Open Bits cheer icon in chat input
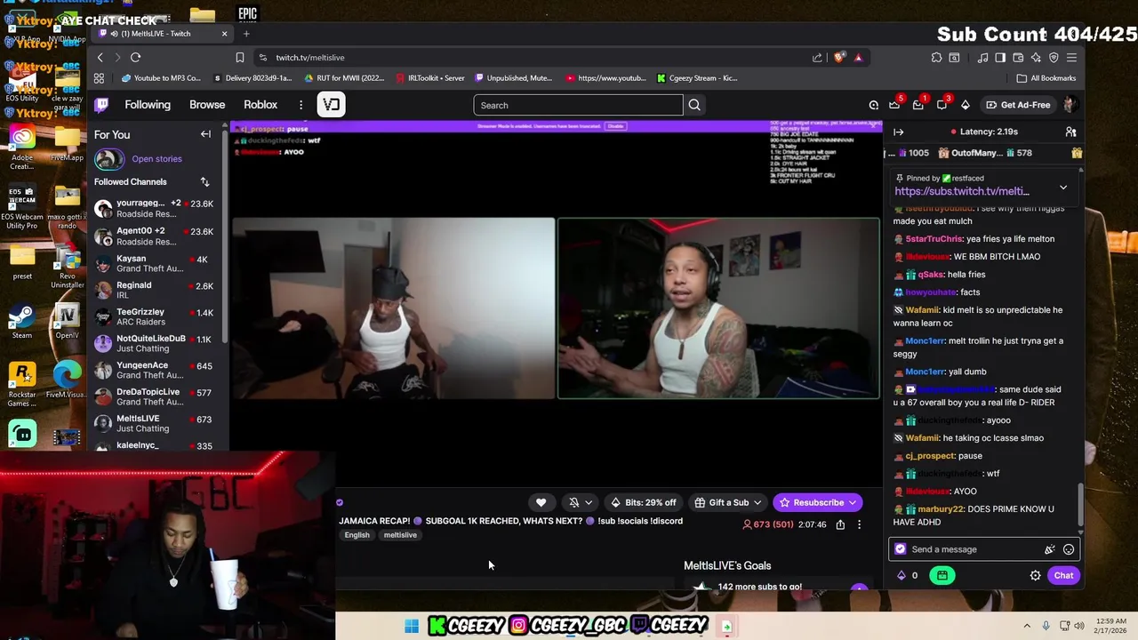This screenshot has height=640, width=1138. click(x=1050, y=549)
